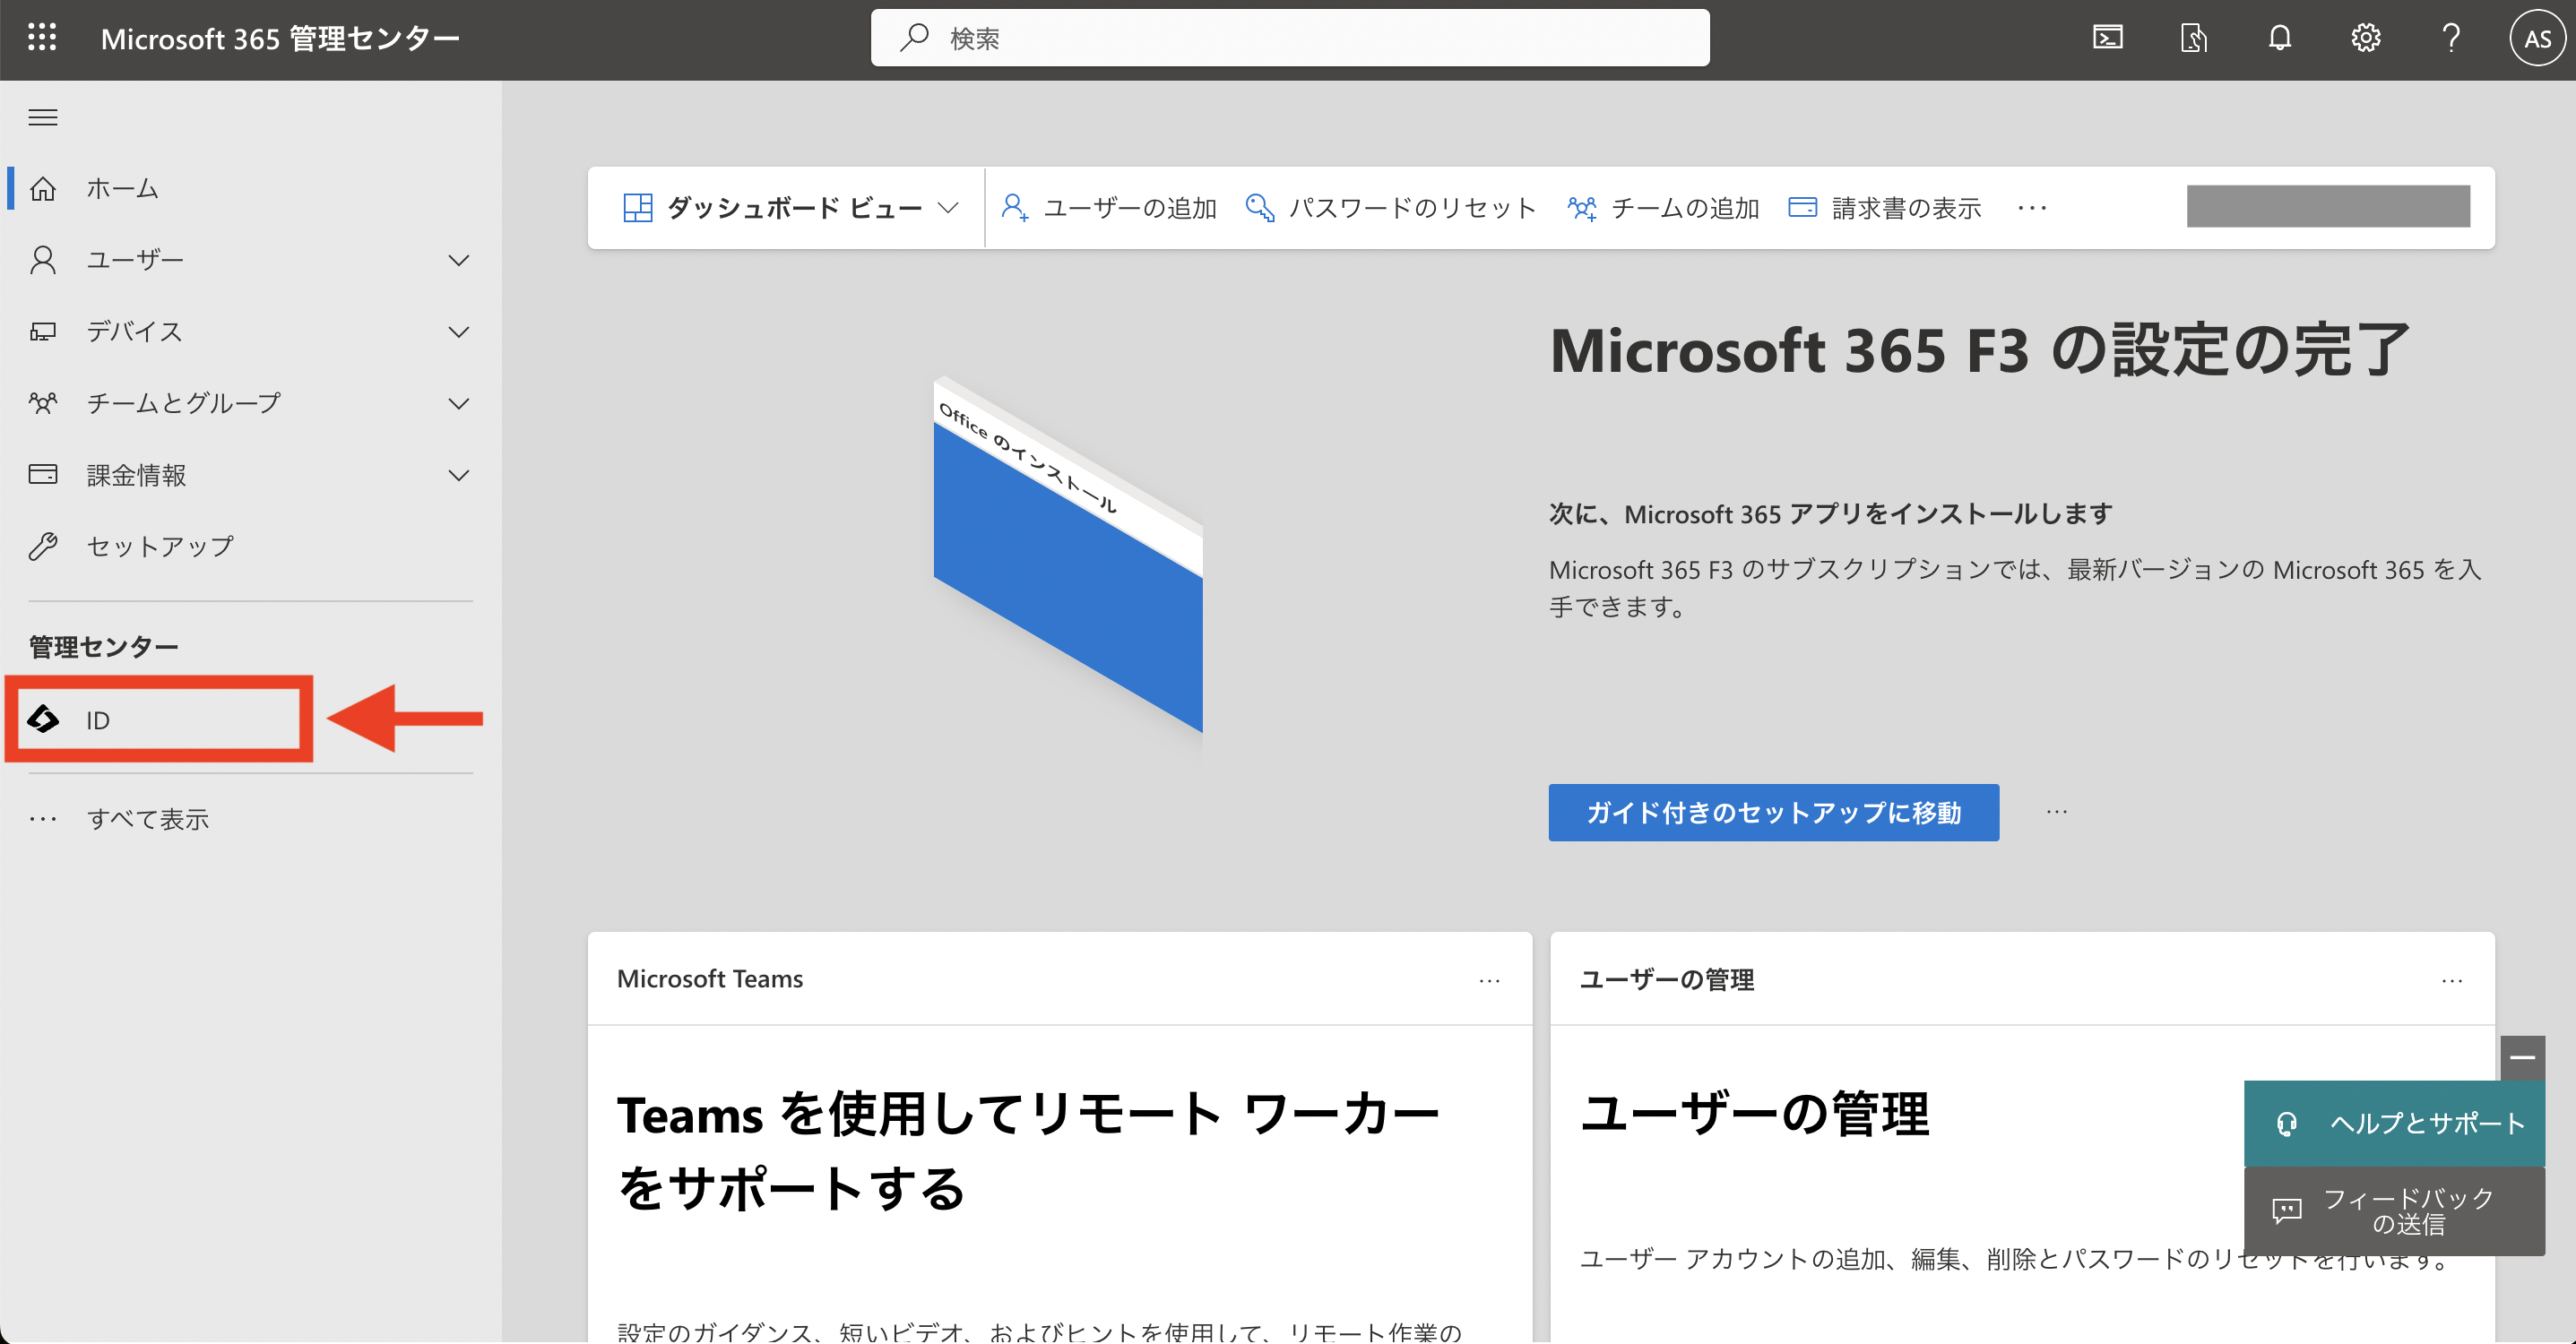Open ellipsis beside ガイド付きのセットアップに移動 button

2056,812
